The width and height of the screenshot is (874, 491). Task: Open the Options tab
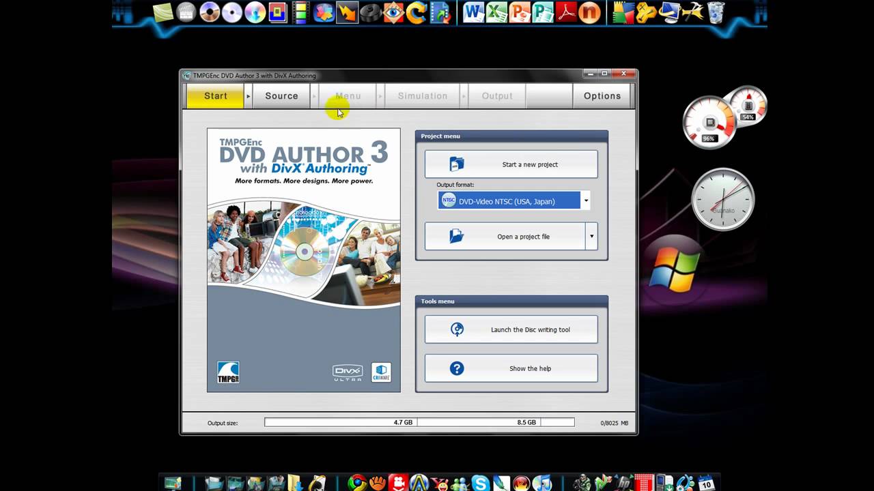coord(602,96)
